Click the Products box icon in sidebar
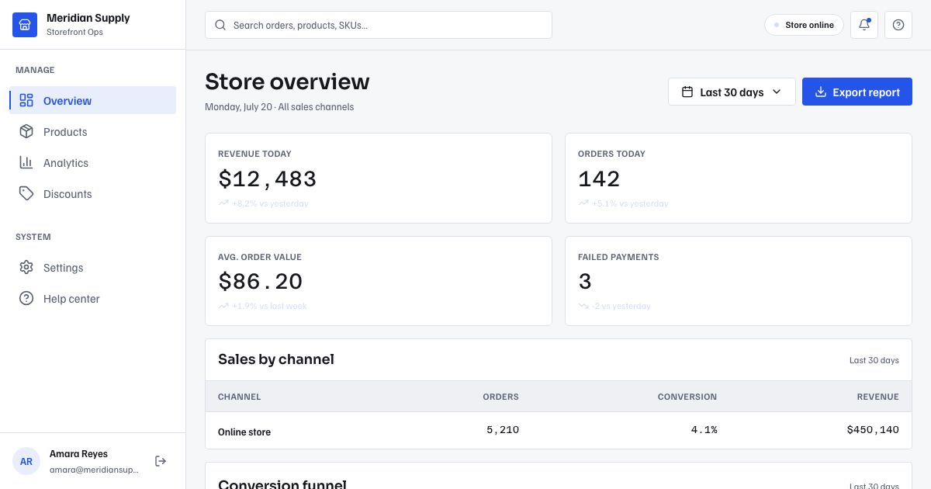 pos(26,131)
